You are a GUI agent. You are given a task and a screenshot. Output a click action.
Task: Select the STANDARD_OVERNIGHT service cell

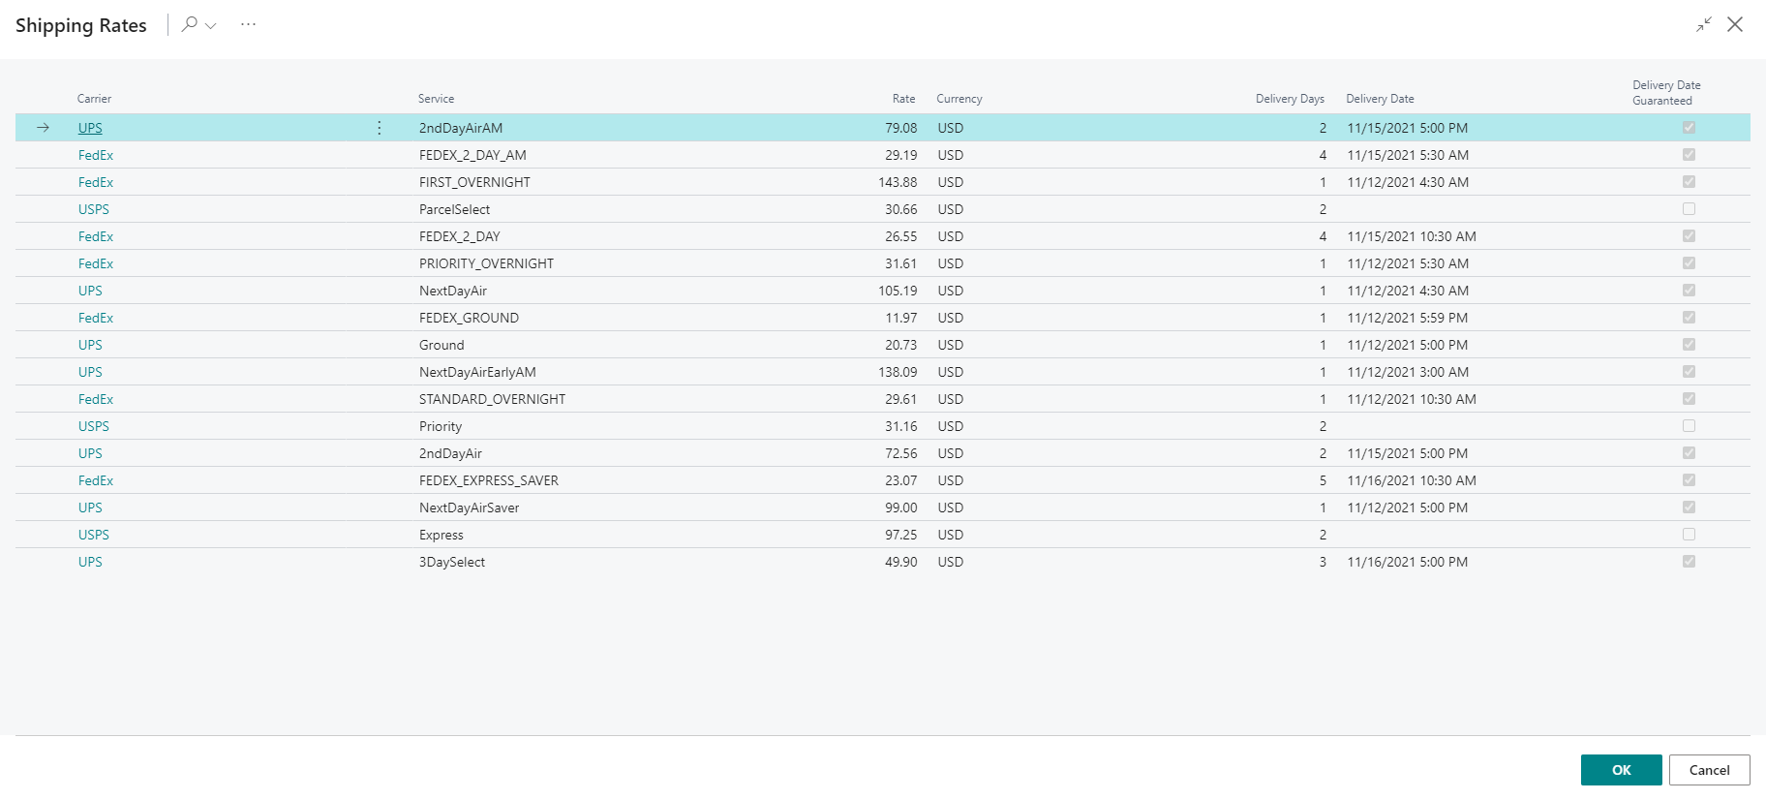click(492, 399)
